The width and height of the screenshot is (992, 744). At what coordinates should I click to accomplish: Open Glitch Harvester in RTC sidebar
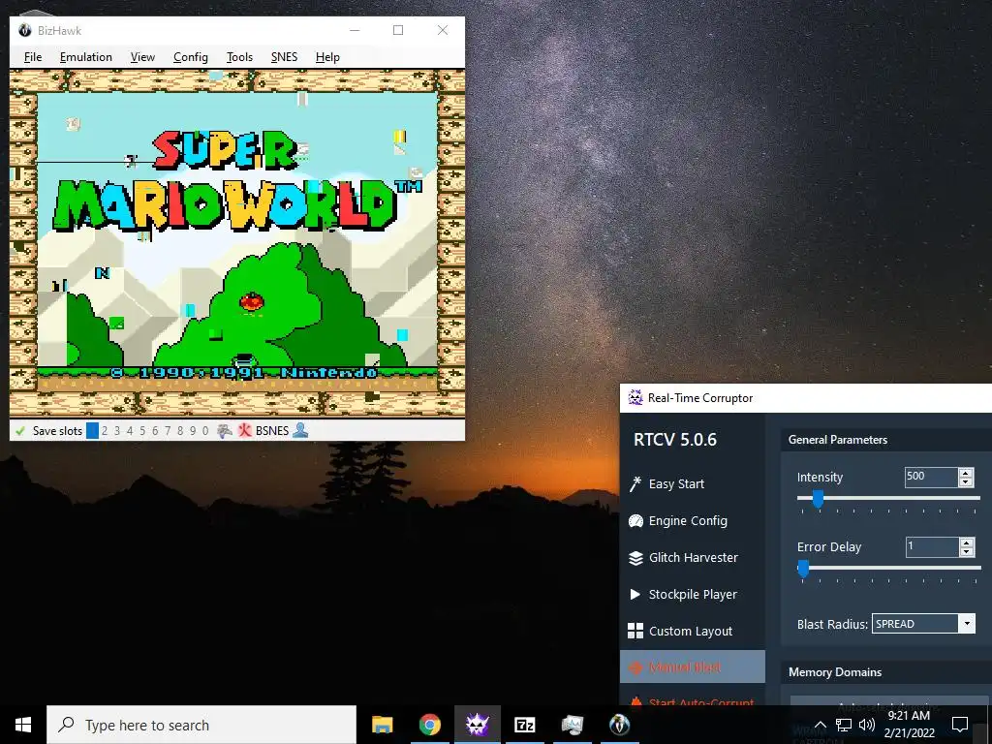pyautogui.click(x=693, y=557)
